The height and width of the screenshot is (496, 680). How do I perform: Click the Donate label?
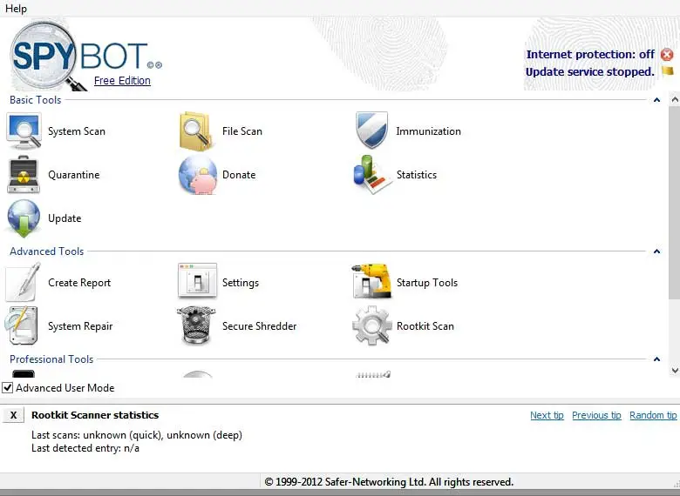click(x=239, y=175)
